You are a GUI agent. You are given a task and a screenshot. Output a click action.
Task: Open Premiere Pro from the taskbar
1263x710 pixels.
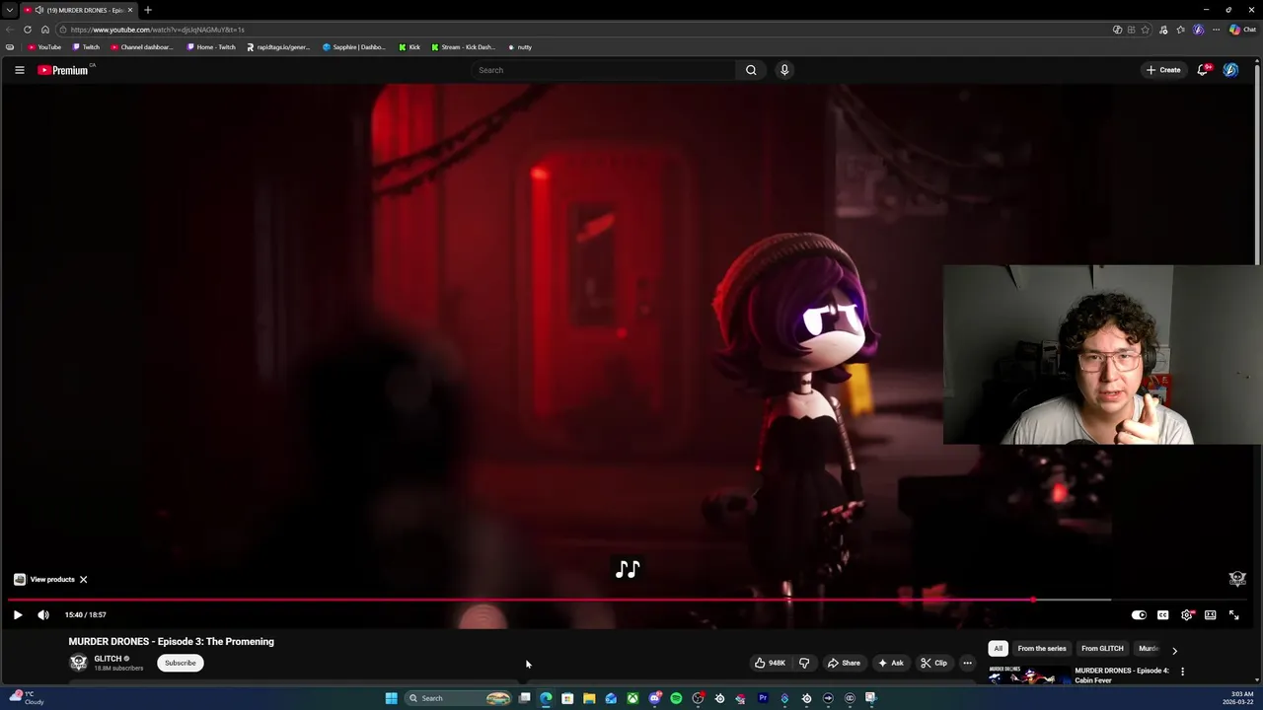763,698
